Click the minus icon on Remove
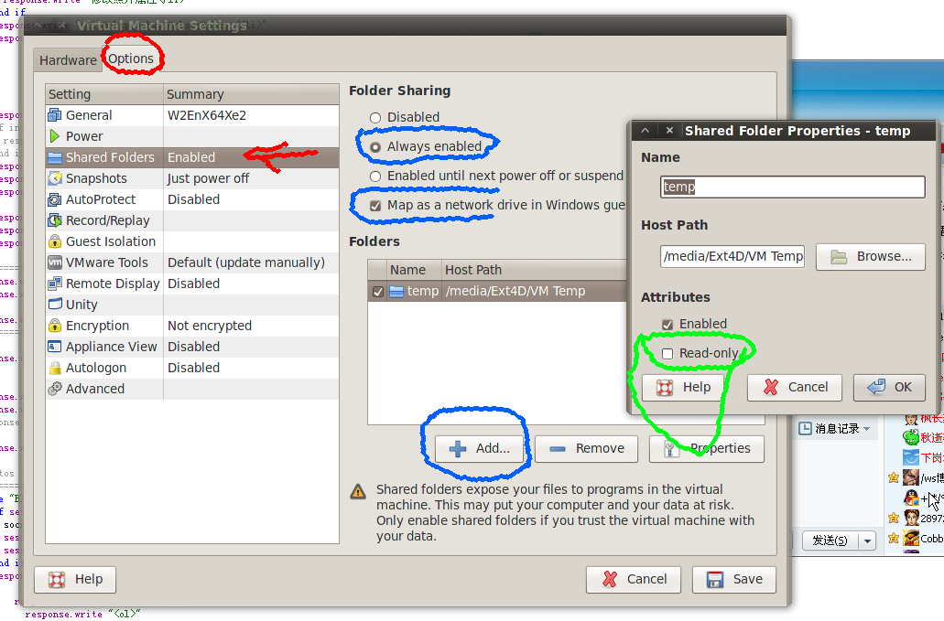Image resolution: width=944 pixels, height=621 pixels. point(558,448)
